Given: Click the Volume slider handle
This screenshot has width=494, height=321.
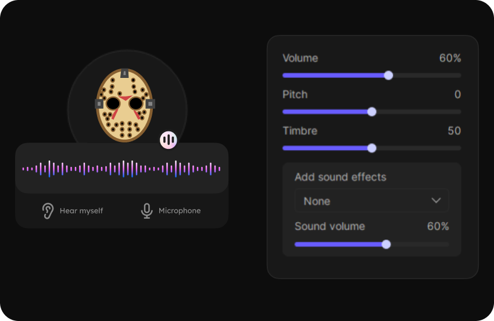Looking at the screenshot, I should 388,76.
